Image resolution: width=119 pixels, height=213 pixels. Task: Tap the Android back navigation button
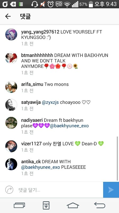click(100, 205)
